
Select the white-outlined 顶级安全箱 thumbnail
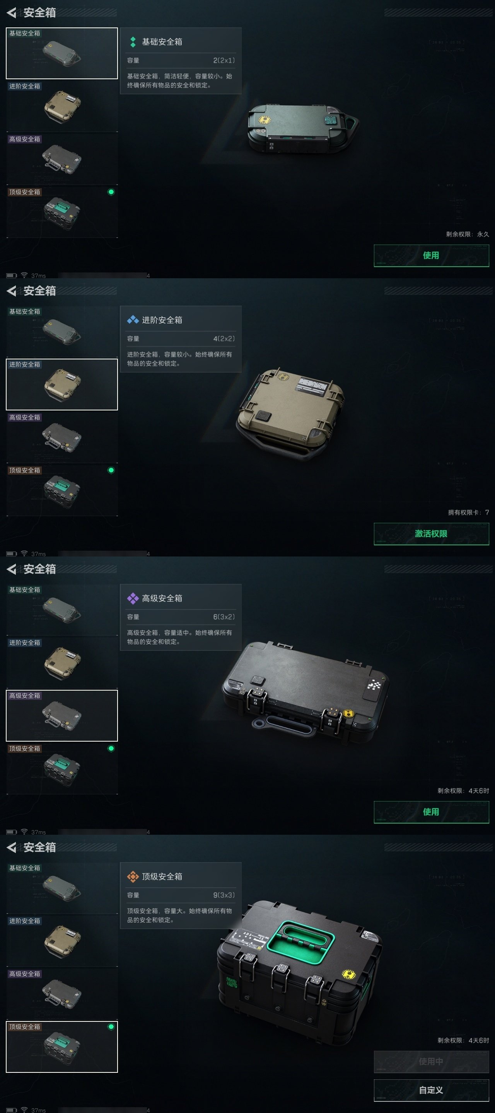point(62,1047)
